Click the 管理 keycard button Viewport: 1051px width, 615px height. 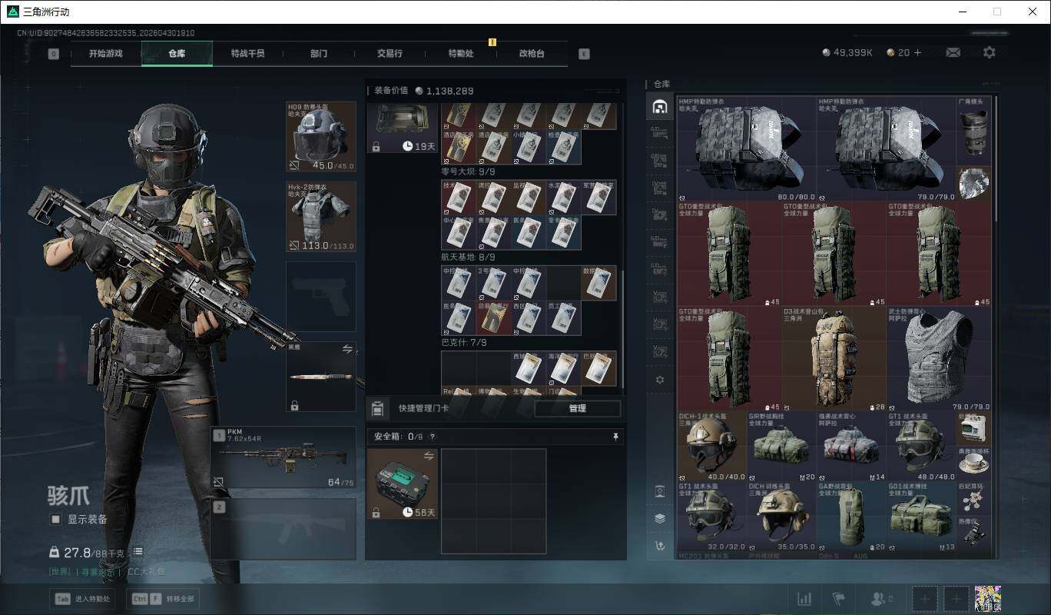click(x=578, y=408)
